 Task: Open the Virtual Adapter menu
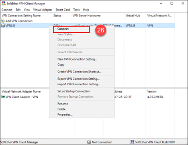pos(43,10)
